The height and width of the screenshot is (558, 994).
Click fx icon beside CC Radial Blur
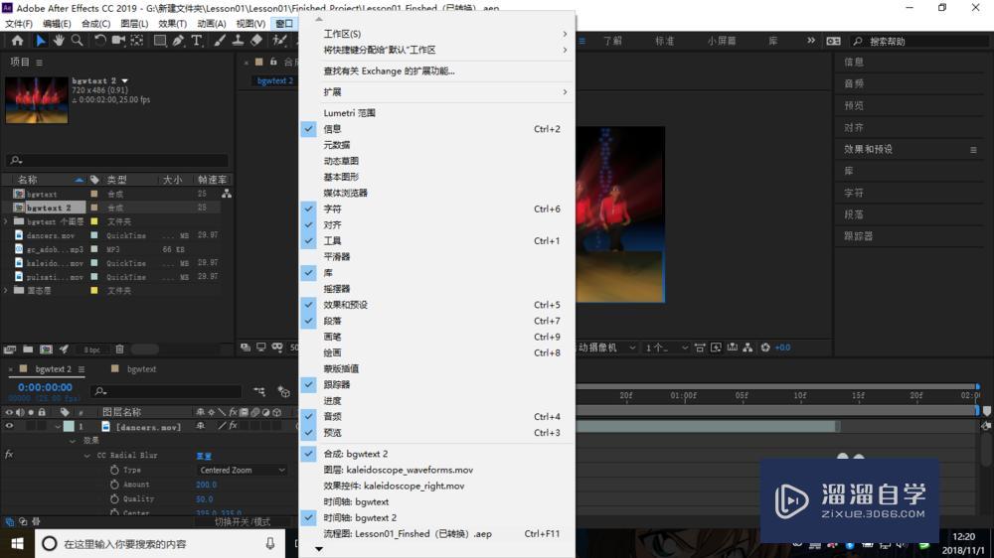(9, 454)
